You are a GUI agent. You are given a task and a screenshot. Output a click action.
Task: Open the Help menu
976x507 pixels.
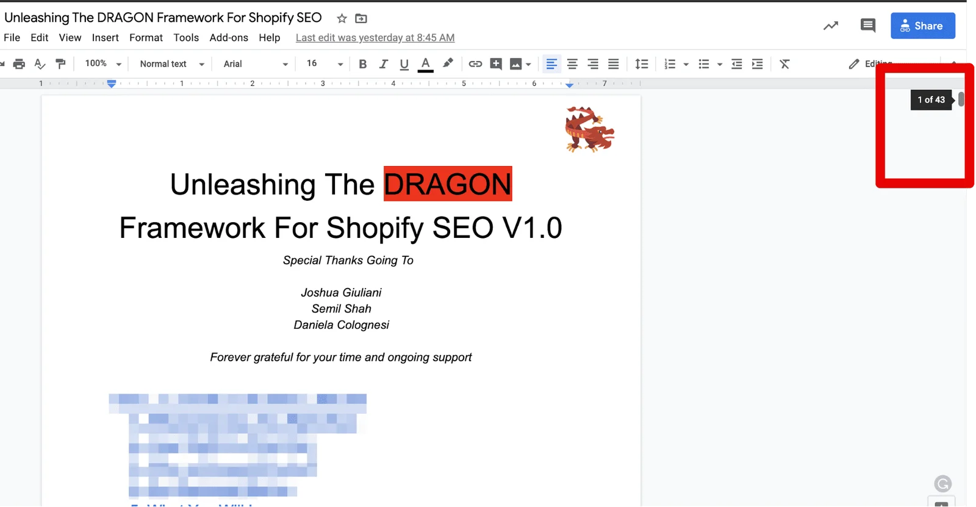click(270, 38)
